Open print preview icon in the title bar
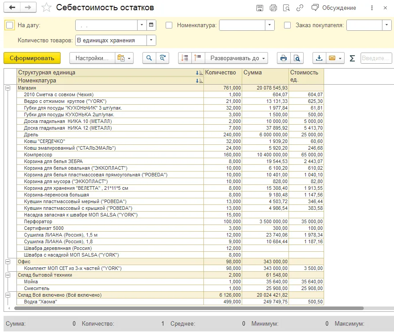 pos(286,8)
